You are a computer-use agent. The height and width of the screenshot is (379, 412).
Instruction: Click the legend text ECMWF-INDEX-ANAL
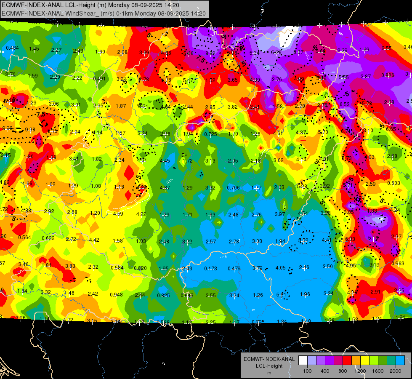tap(269, 359)
